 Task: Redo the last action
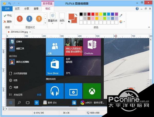14,4
